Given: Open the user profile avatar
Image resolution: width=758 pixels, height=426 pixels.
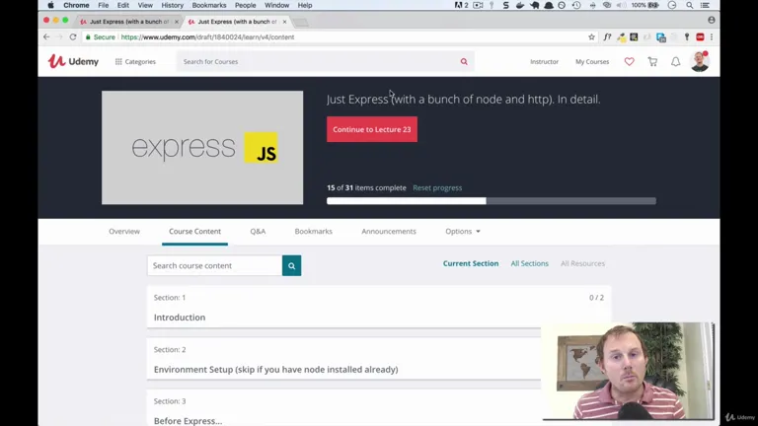Looking at the screenshot, I should [x=700, y=62].
